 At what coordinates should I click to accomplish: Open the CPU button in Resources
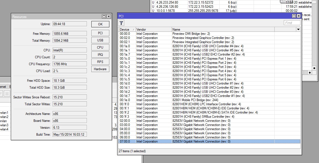100,47
